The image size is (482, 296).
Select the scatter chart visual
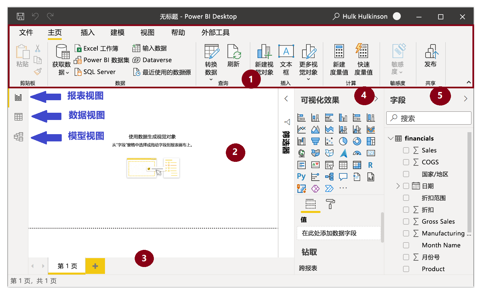329,141
